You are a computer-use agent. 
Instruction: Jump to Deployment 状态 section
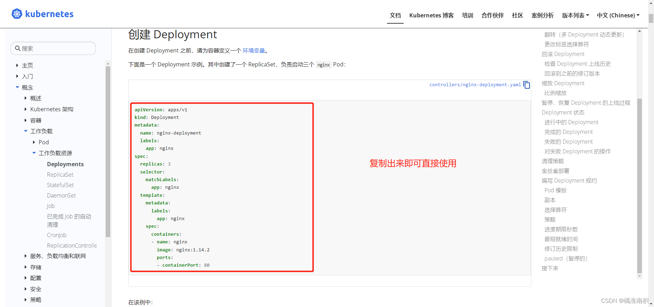563,113
